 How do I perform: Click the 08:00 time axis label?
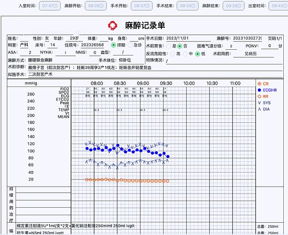pos(97,84)
